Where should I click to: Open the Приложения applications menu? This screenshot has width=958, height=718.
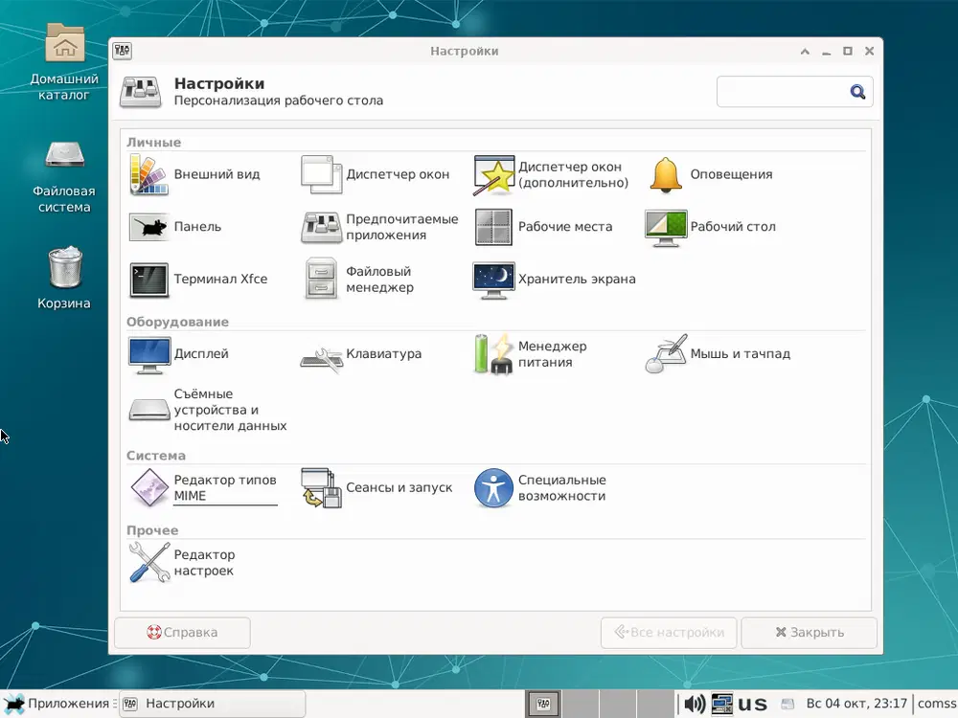point(57,704)
